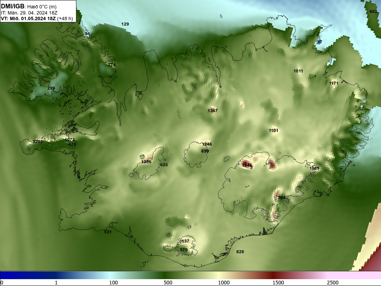The width and height of the screenshot is (381, 286).
Task: Click the 'VT: Mið. 01.05.2024 18Z (+48 h)' line
Action: pos(37,18)
